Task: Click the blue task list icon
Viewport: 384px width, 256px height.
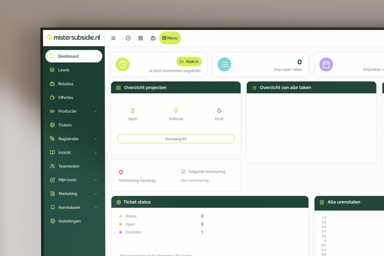Action: (224, 64)
